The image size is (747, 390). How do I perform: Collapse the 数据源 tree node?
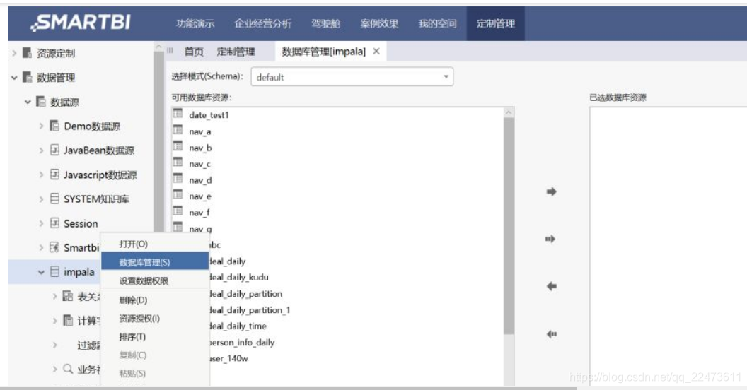point(28,102)
